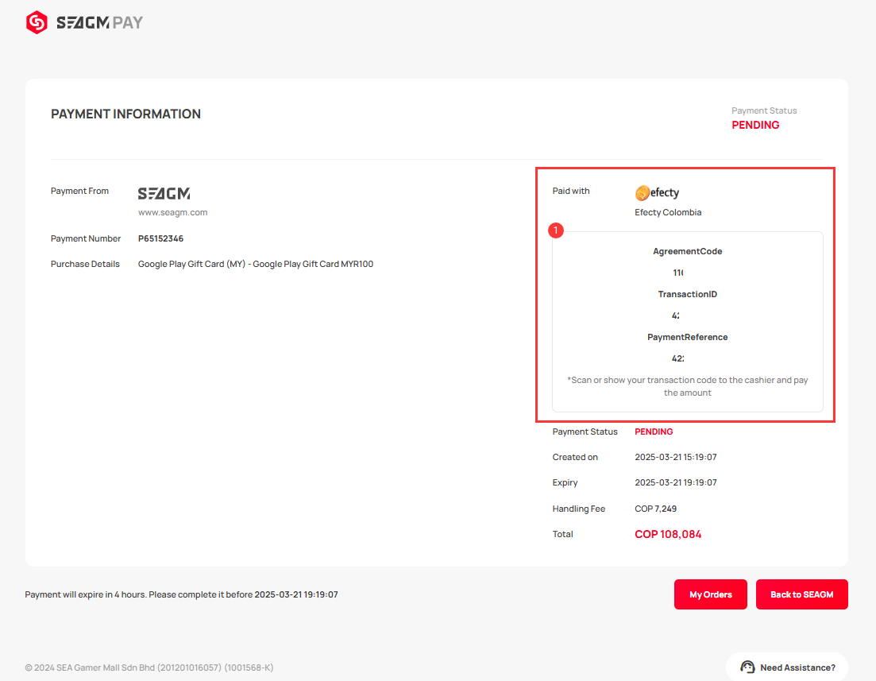Click the PENDING status under the page-top Payment Status label
The width and height of the screenshot is (876, 681).
(x=755, y=126)
